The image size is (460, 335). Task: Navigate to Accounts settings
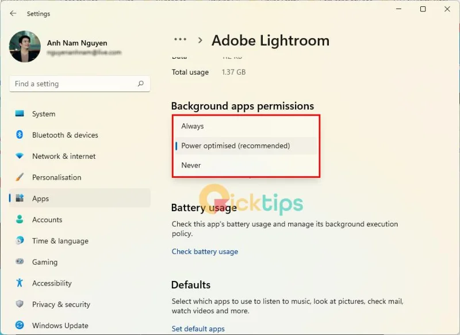coord(80,219)
